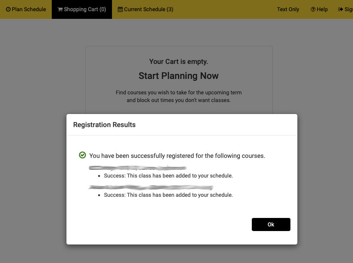Click the shopping cart icon
The image size is (353, 263).
tap(60, 9)
